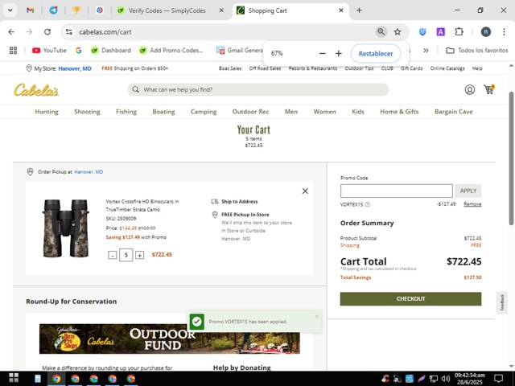
Task: Open the Bargain Cave menu
Action: pos(454,112)
